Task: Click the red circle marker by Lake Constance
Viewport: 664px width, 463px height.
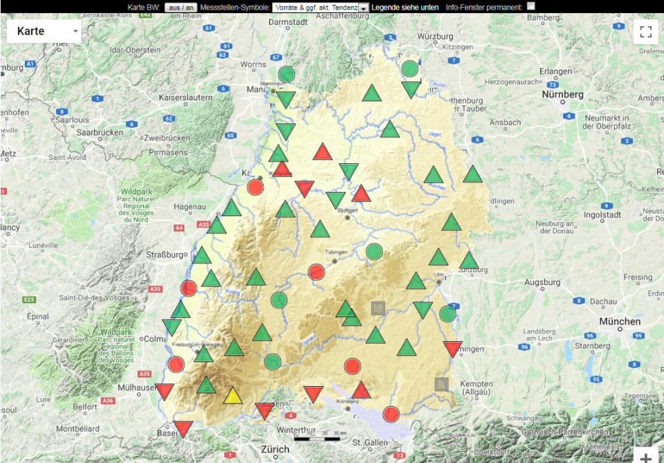Action: [x=391, y=414]
